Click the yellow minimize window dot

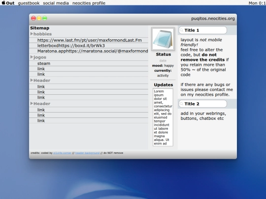(x=39, y=18)
